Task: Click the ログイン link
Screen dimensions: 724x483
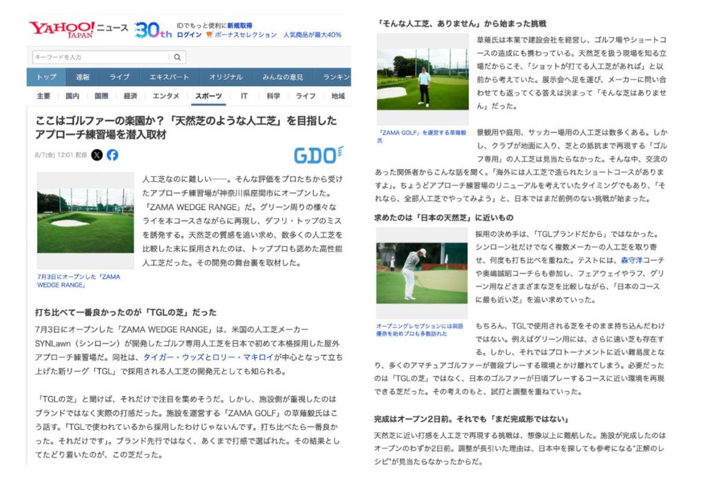Action: click(x=189, y=35)
